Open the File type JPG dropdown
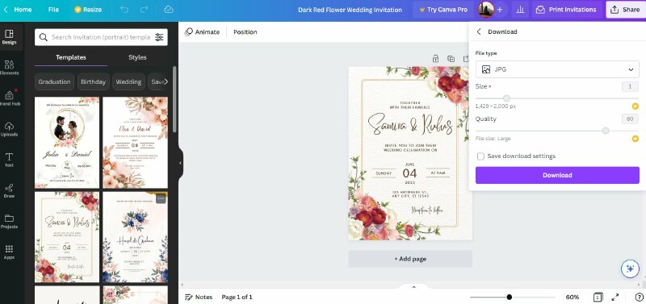The image size is (646, 304). click(557, 69)
